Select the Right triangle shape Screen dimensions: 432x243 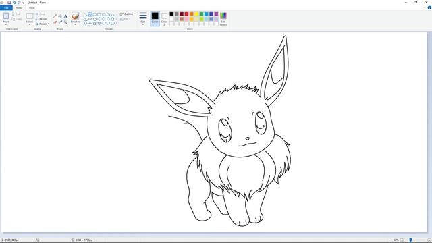(x=86, y=19)
